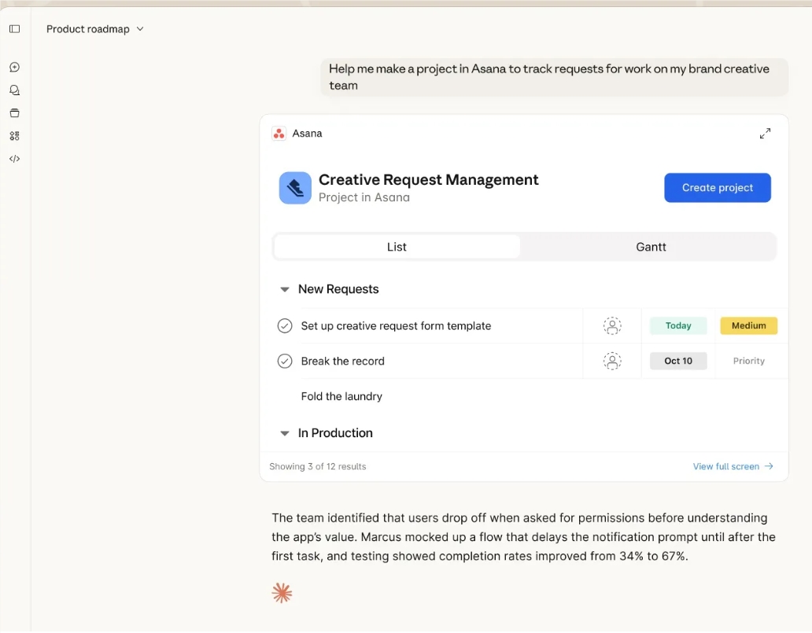Open the projects icon in sidebar
812x633 pixels.
pyautogui.click(x=14, y=113)
